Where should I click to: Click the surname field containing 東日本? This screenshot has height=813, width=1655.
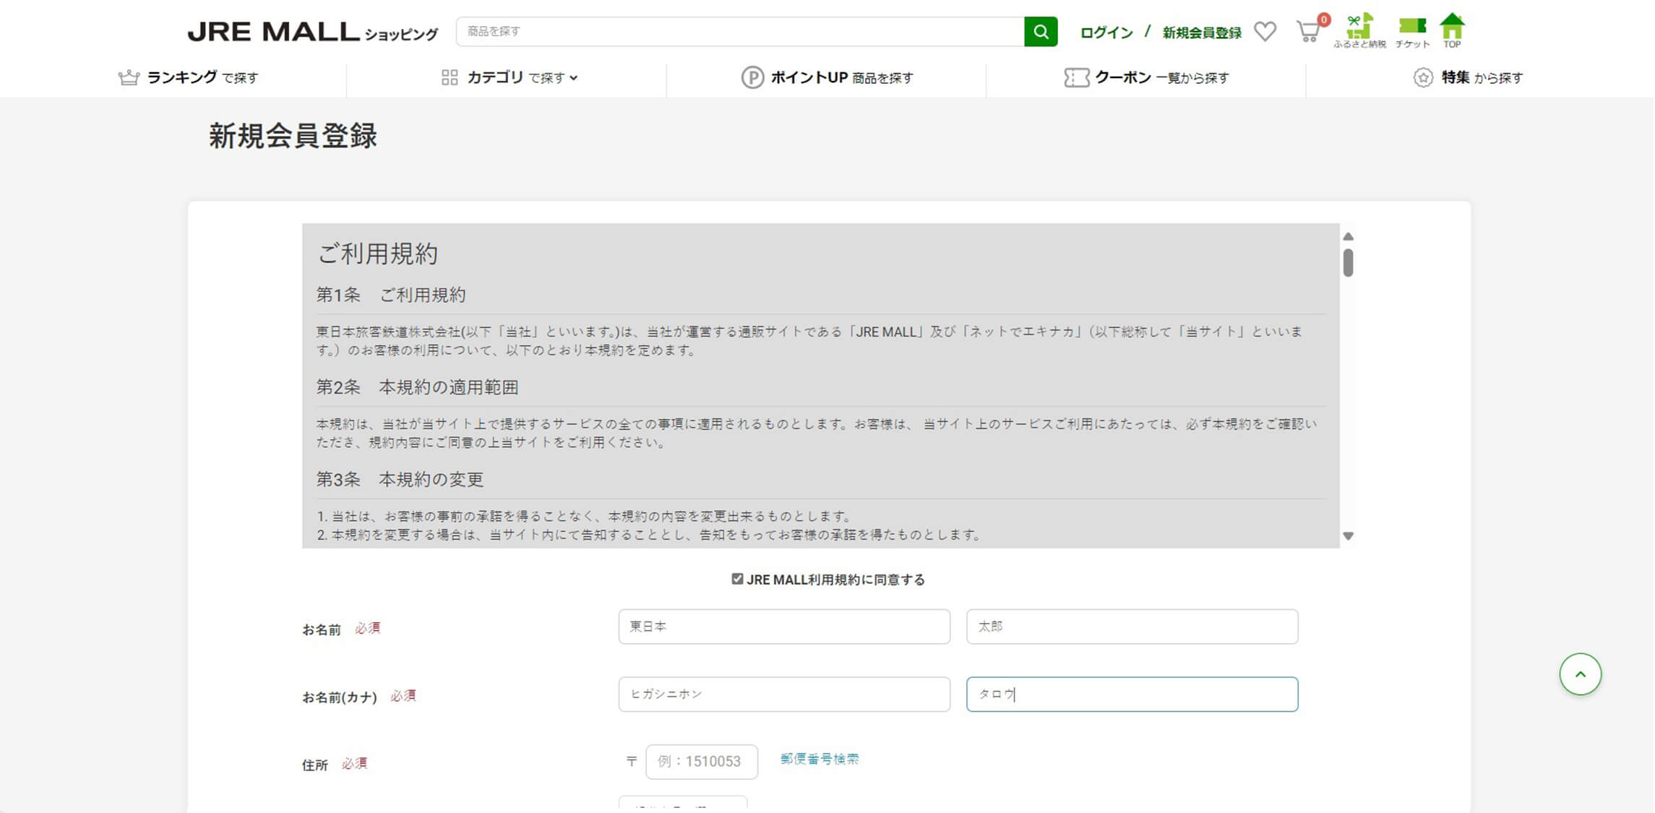pos(784,627)
